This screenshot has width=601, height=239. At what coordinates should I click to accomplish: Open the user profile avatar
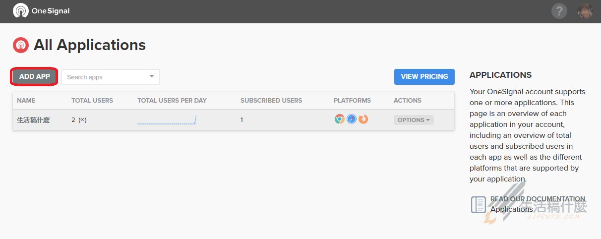(x=585, y=11)
